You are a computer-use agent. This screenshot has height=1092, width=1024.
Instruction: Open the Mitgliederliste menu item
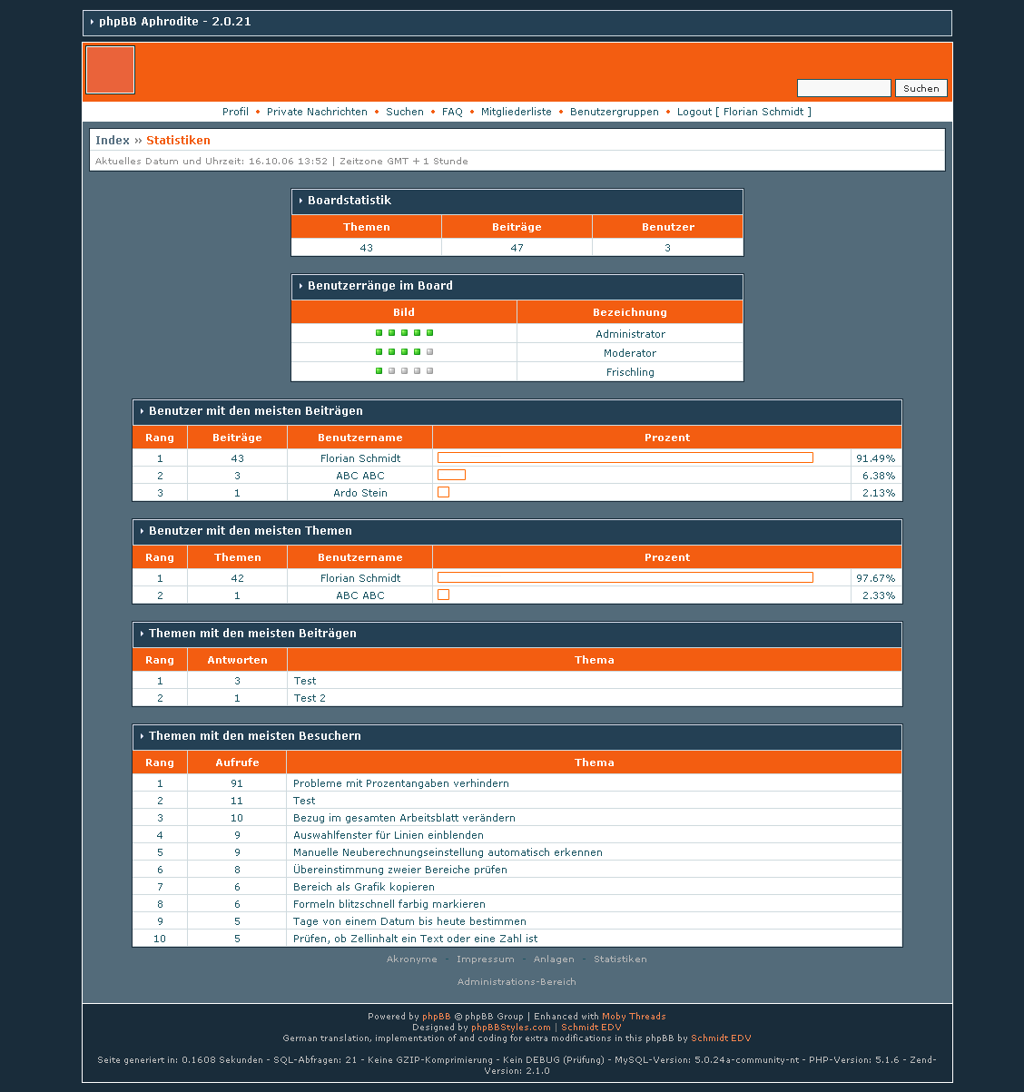coord(516,112)
